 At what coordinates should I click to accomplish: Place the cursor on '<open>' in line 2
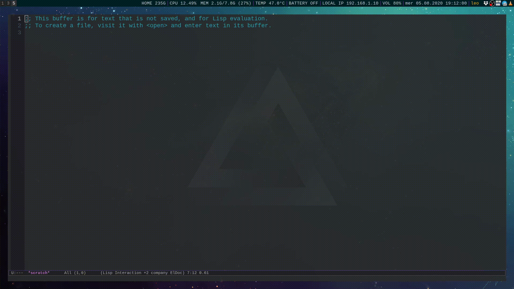tap(157, 25)
